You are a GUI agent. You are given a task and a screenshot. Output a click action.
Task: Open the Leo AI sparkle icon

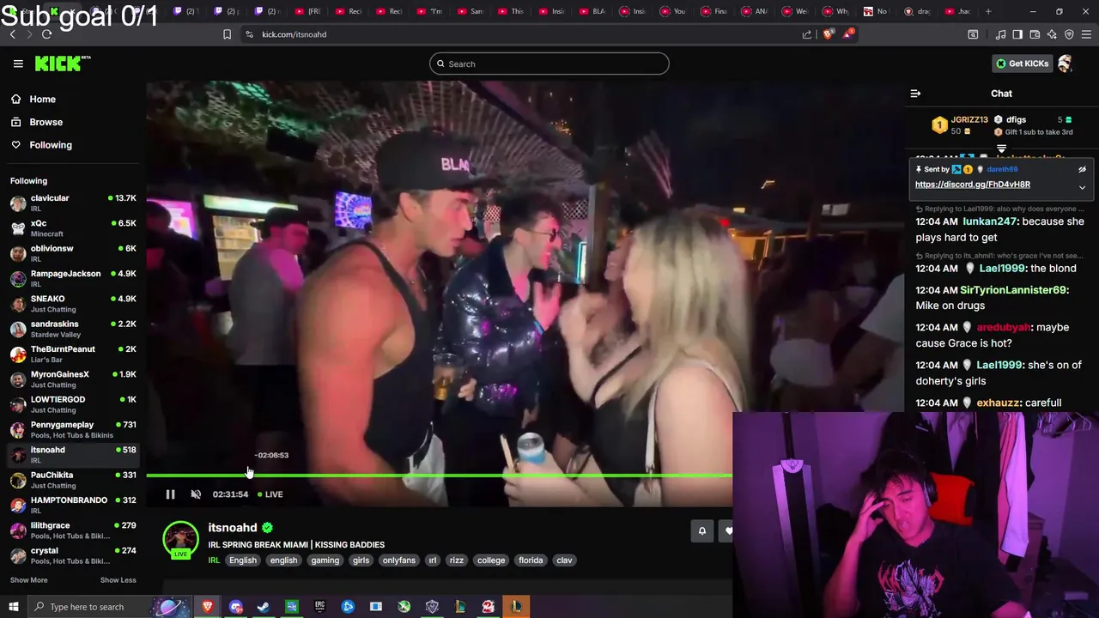(x=1052, y=34)
